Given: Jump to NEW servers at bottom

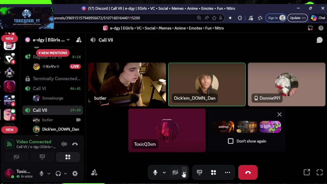Looking at the screenshot, I should [x=9, y=130].
